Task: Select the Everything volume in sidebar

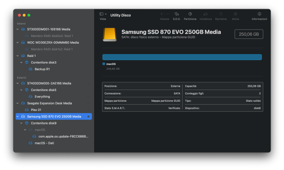Action: point(42,96)
